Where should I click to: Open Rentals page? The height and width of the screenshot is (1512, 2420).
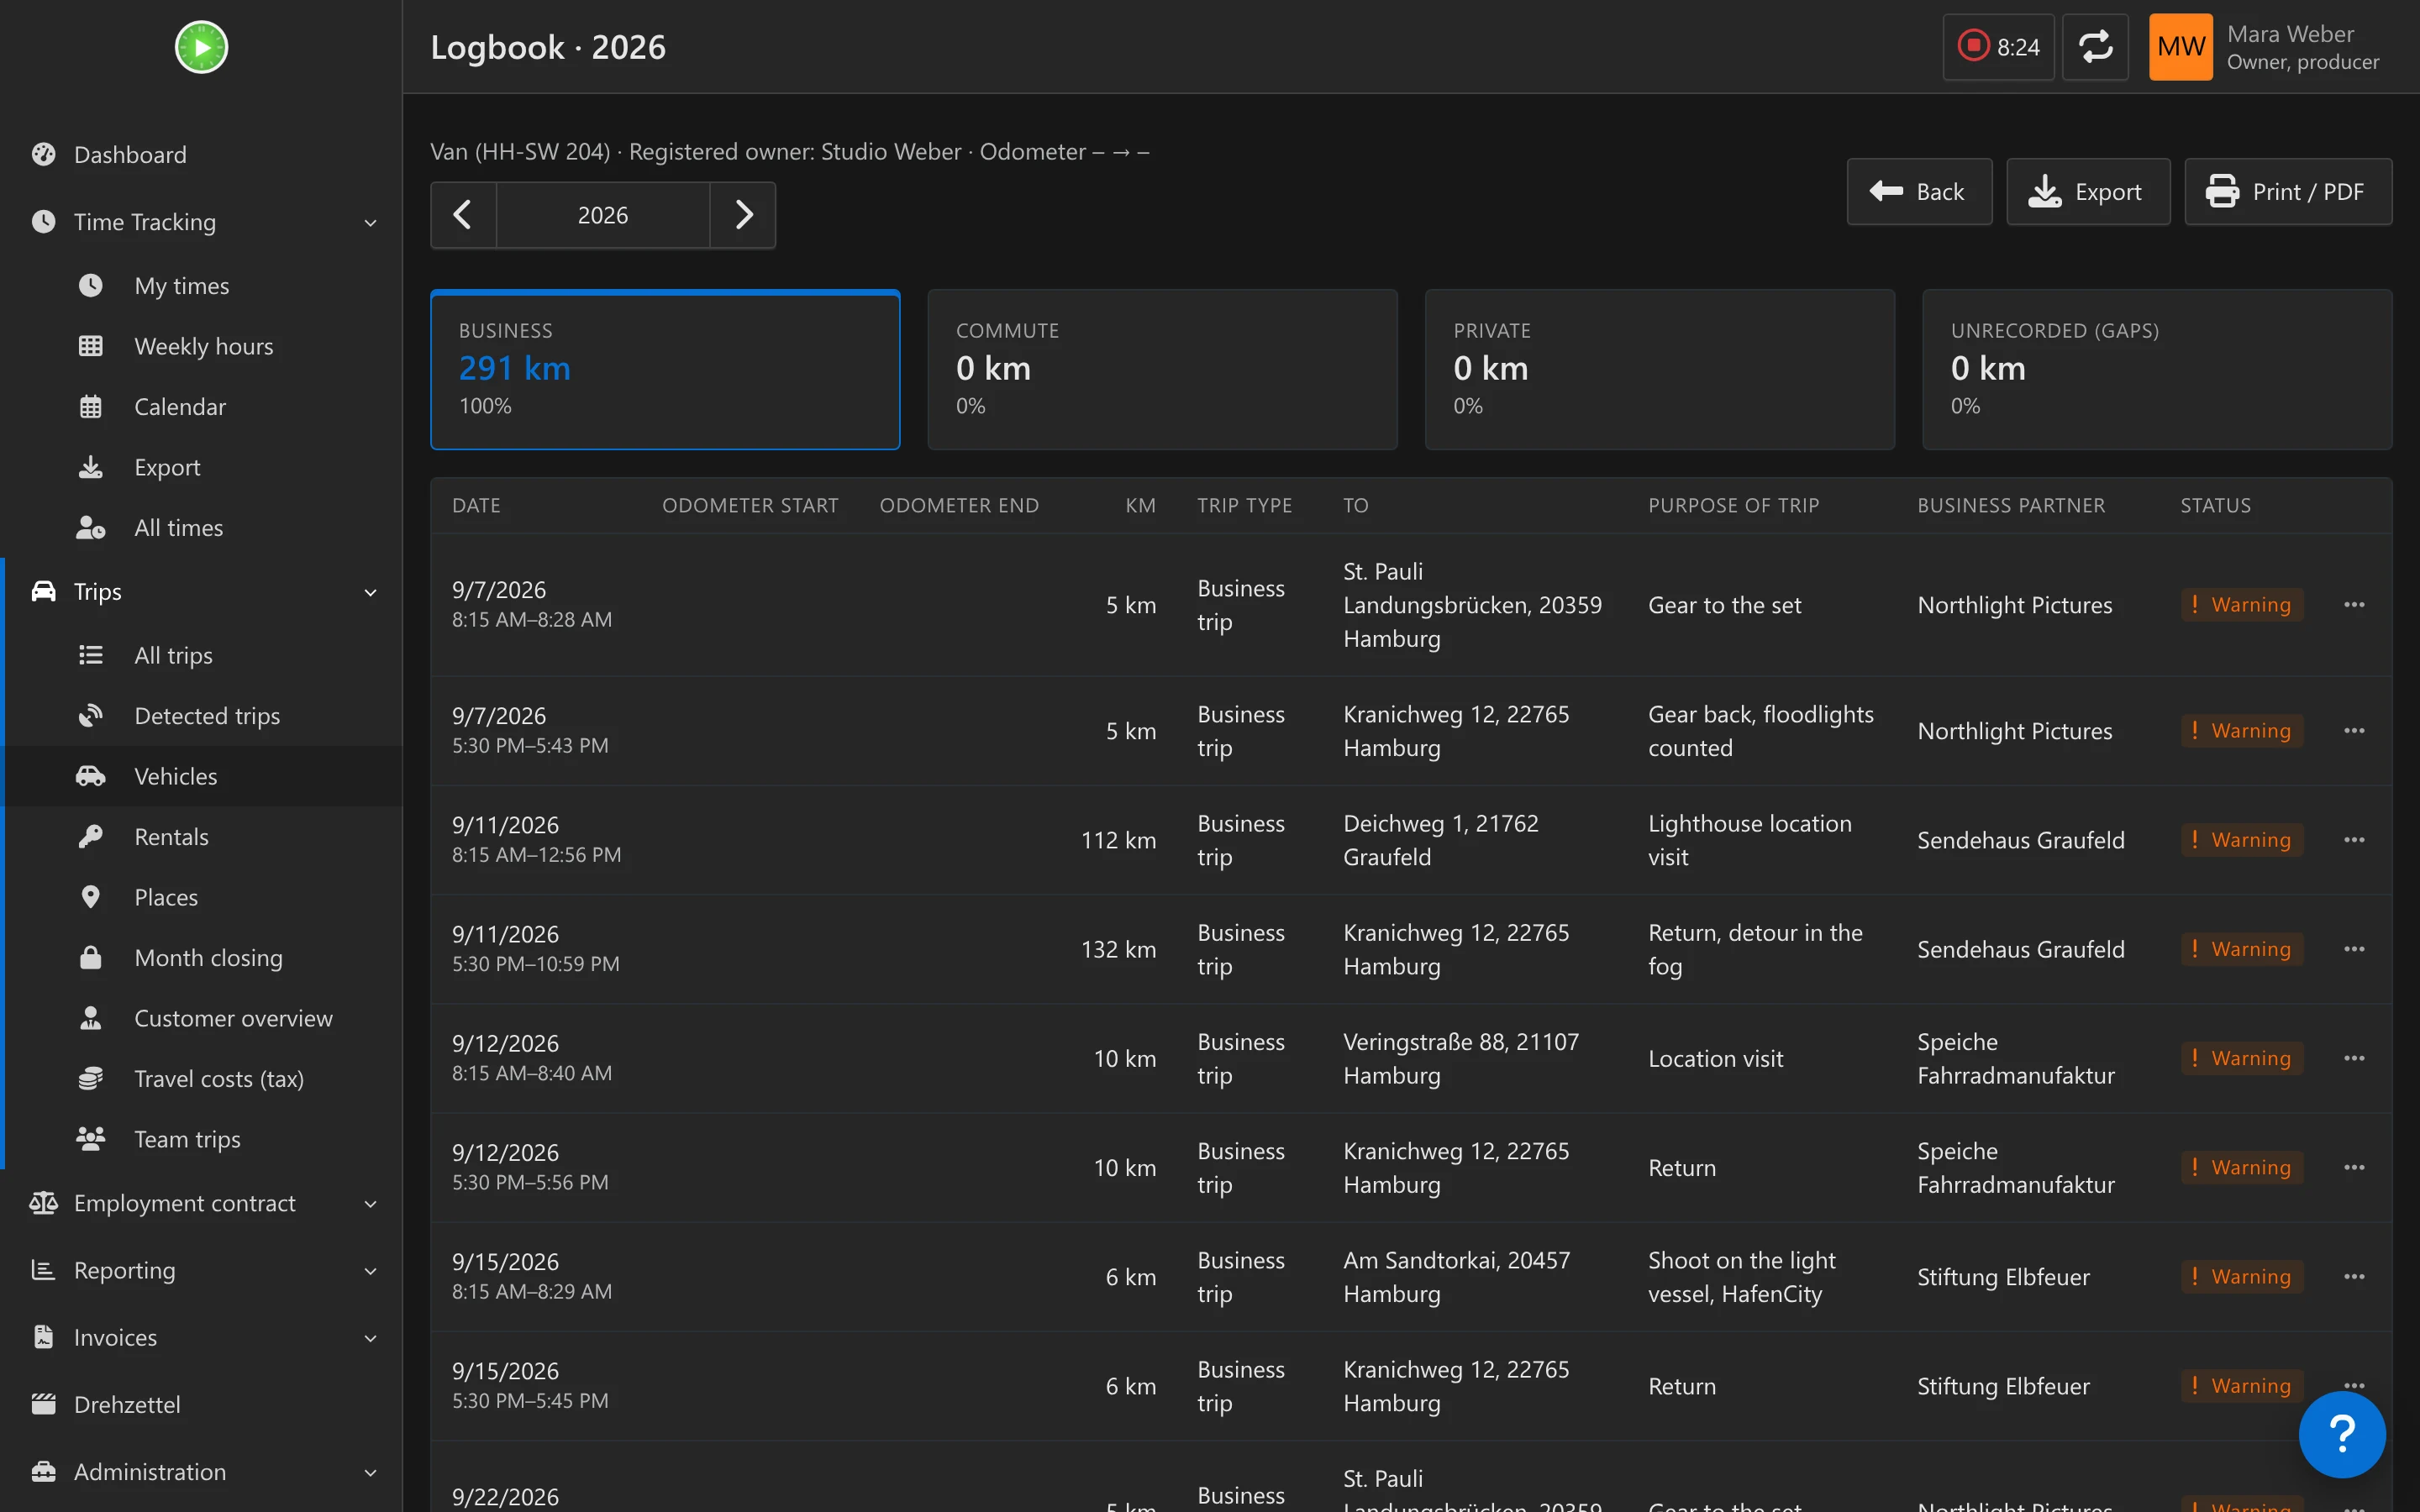(201, 837)
